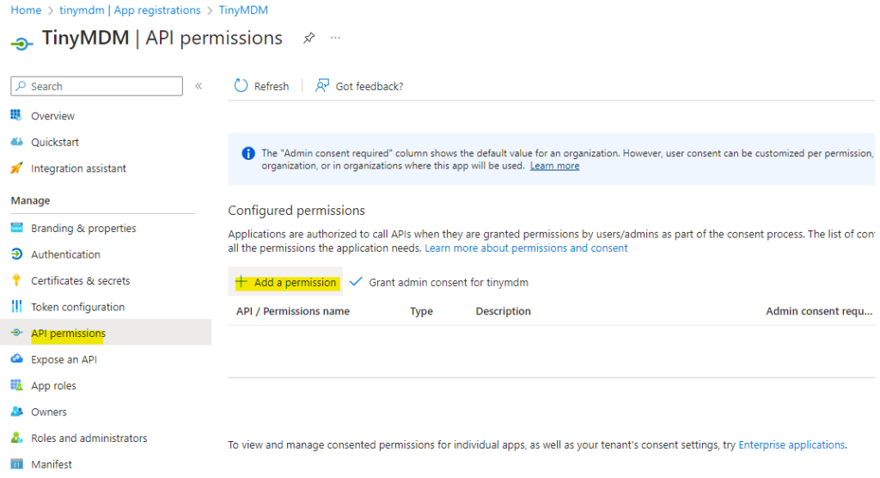Image resolution: width=880 pixels, height=478 pixels.
Task: Open Roles and administrators
Action: click(x=89, y=438)
